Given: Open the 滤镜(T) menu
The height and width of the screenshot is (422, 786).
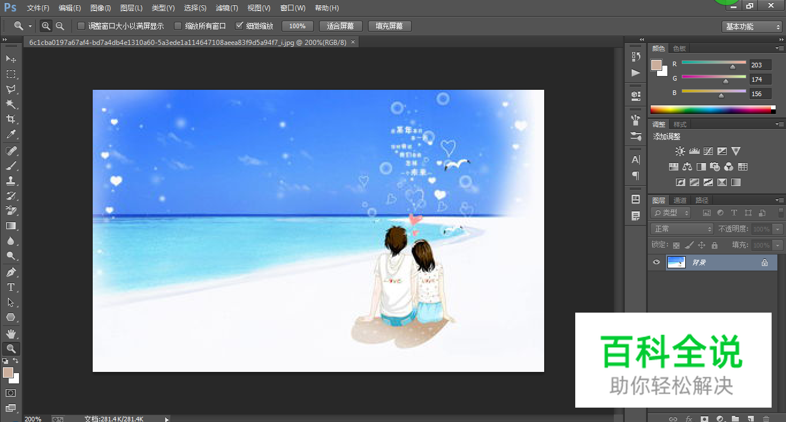Looking at the screenshot, I should 226,8.
